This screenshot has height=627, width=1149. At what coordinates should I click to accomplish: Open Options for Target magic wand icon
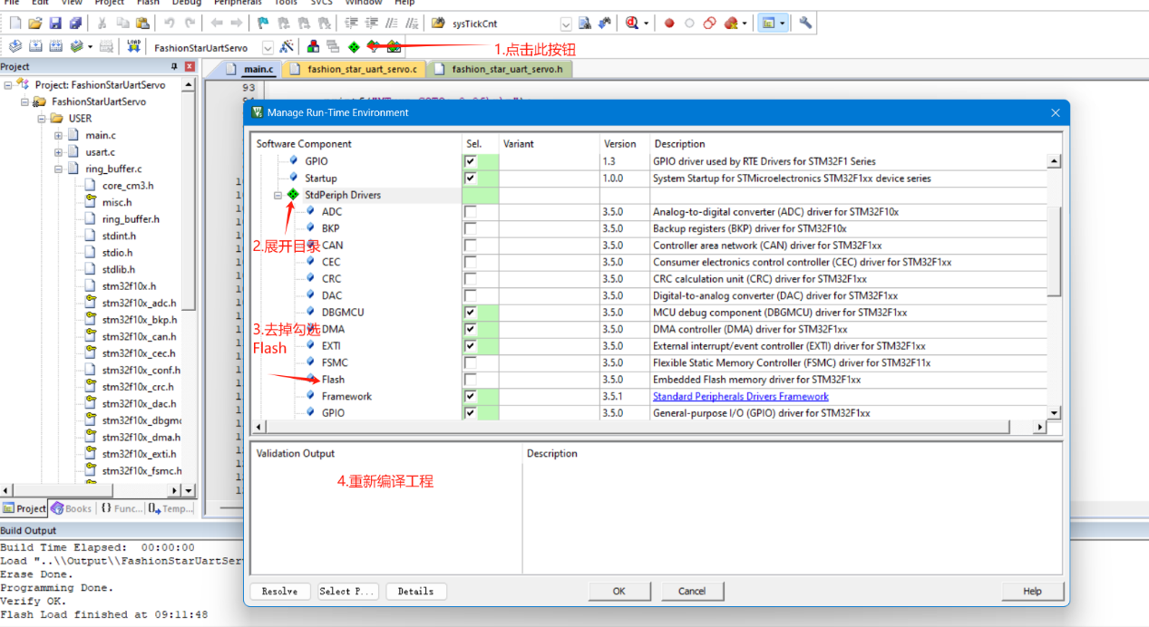[x=287, y=47]
